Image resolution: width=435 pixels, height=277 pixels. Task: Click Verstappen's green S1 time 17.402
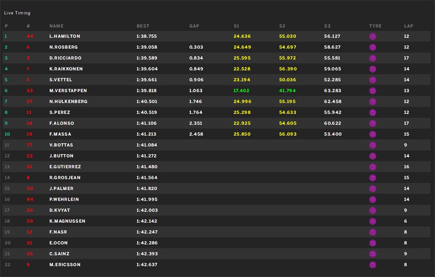[x=241, y=91]
